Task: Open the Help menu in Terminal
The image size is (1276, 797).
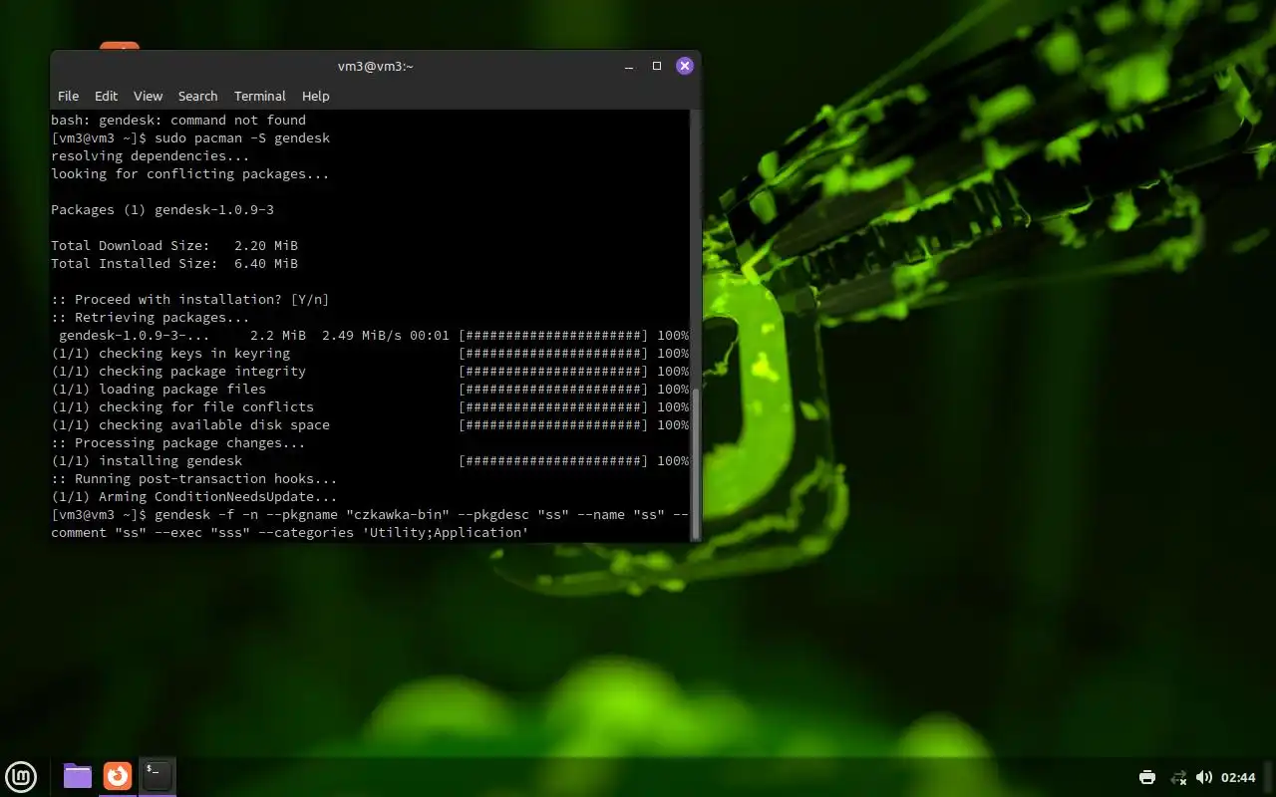Action: [316, 96]
